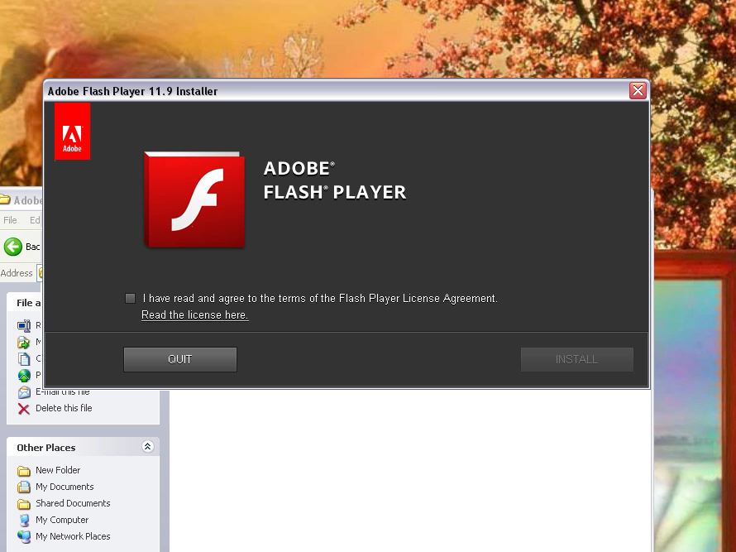The image size is (736, 552).
Task: Open the File menu in Explorer window
Action: click(10, 220)
